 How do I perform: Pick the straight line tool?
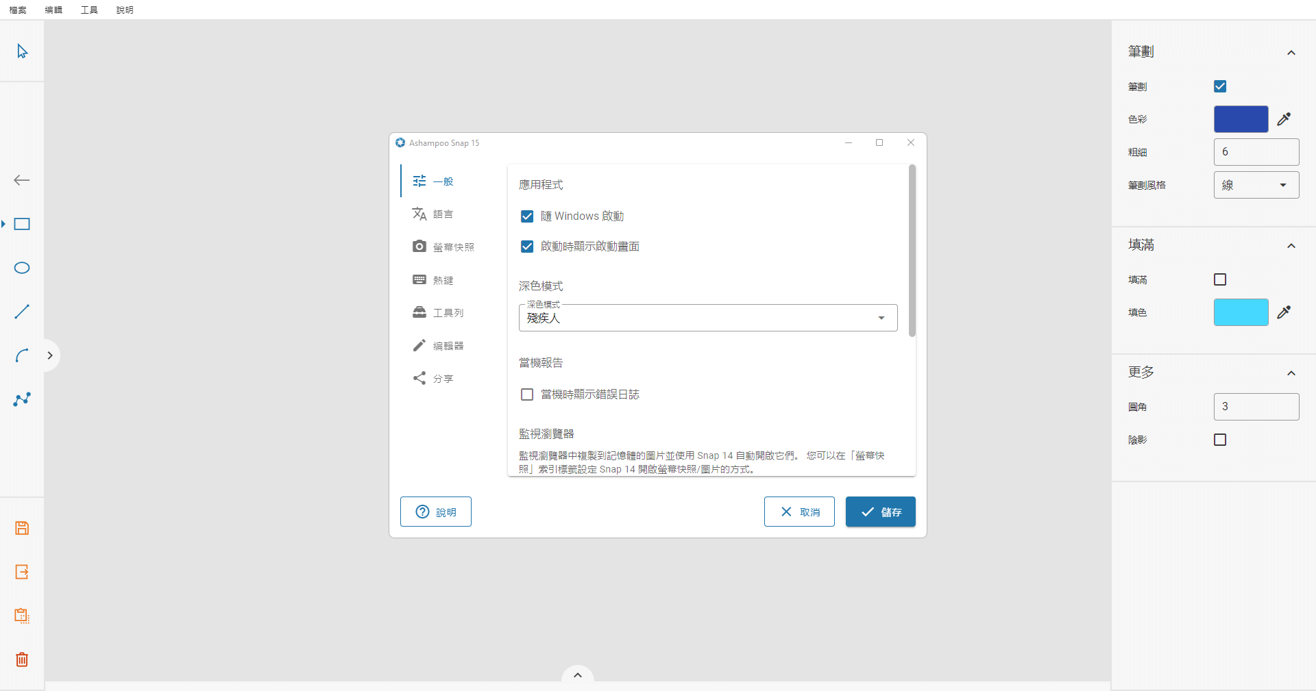tap(22, 312)
